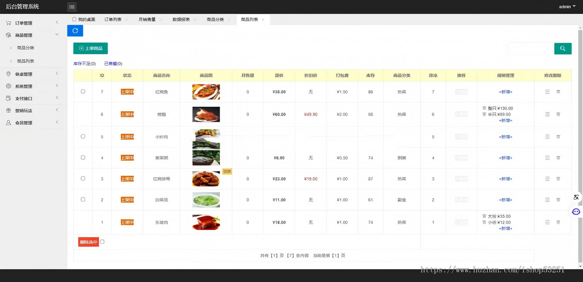Screen dimensions: 583x282
Task: Switch to the 数据报表 tab
Action: point(181,19)
